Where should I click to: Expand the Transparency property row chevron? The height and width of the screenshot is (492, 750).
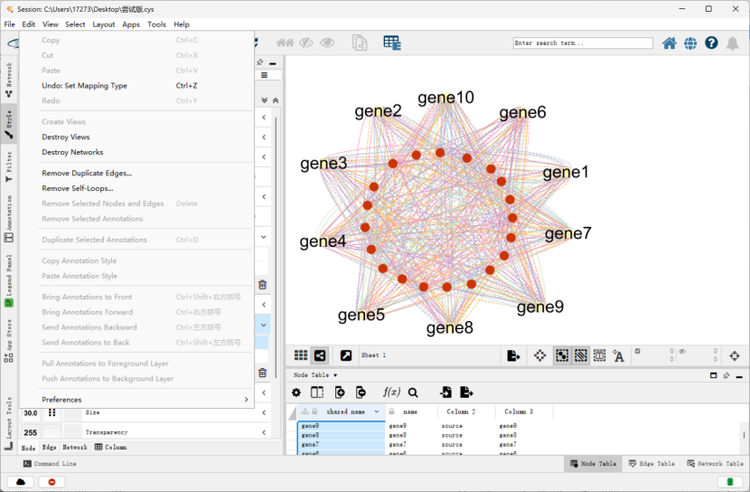tap(264, 432)
